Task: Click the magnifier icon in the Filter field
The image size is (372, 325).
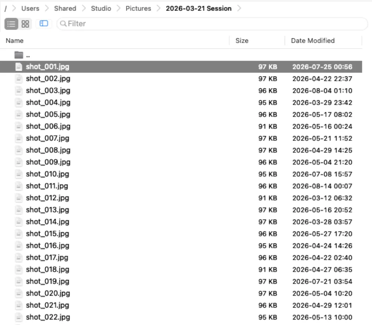Action: click(x=63, y=24)
